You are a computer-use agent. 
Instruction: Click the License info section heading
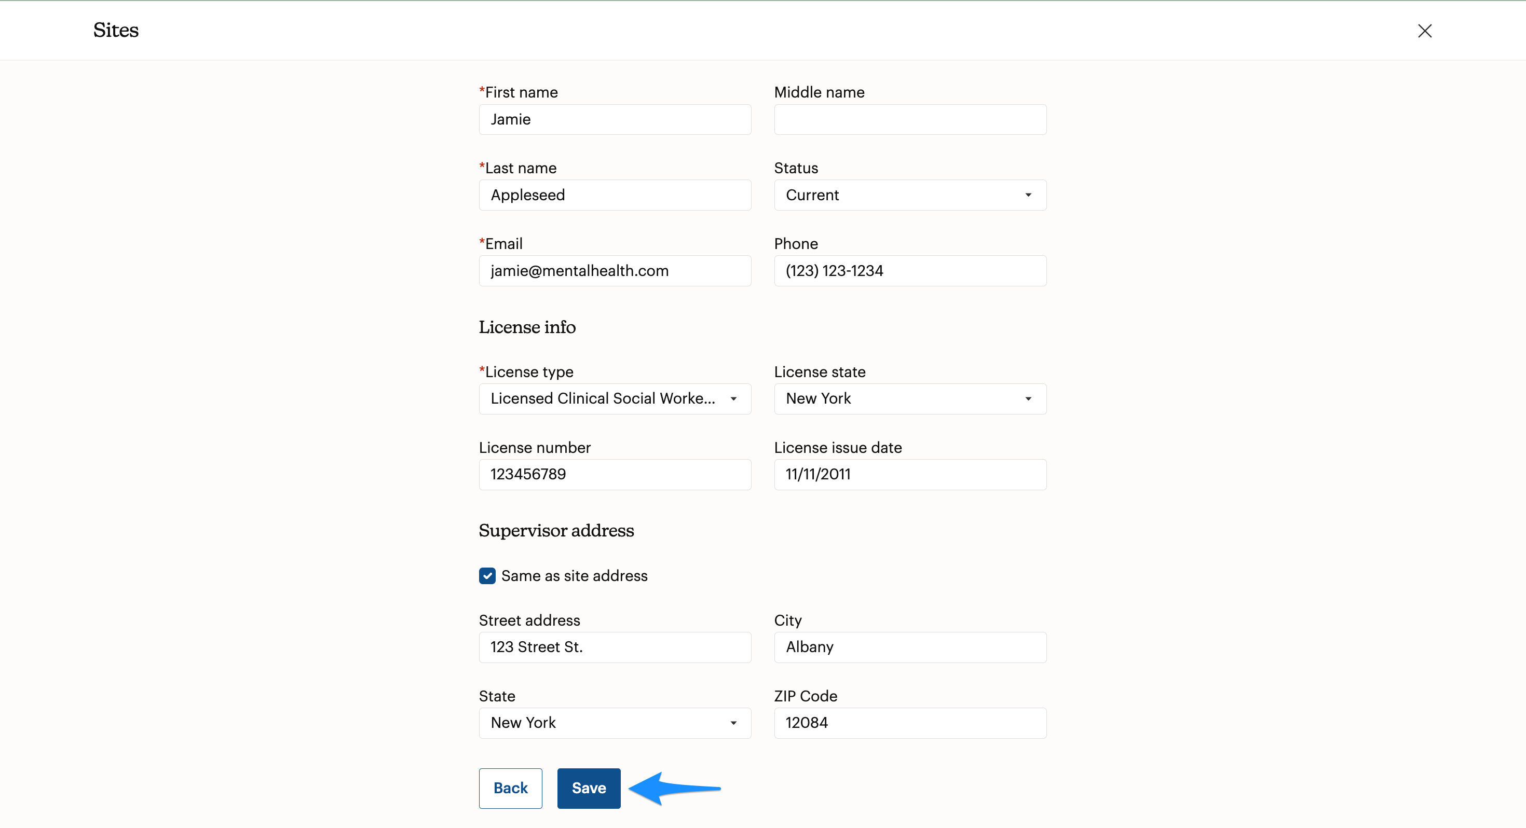click(x=527, y=327)
